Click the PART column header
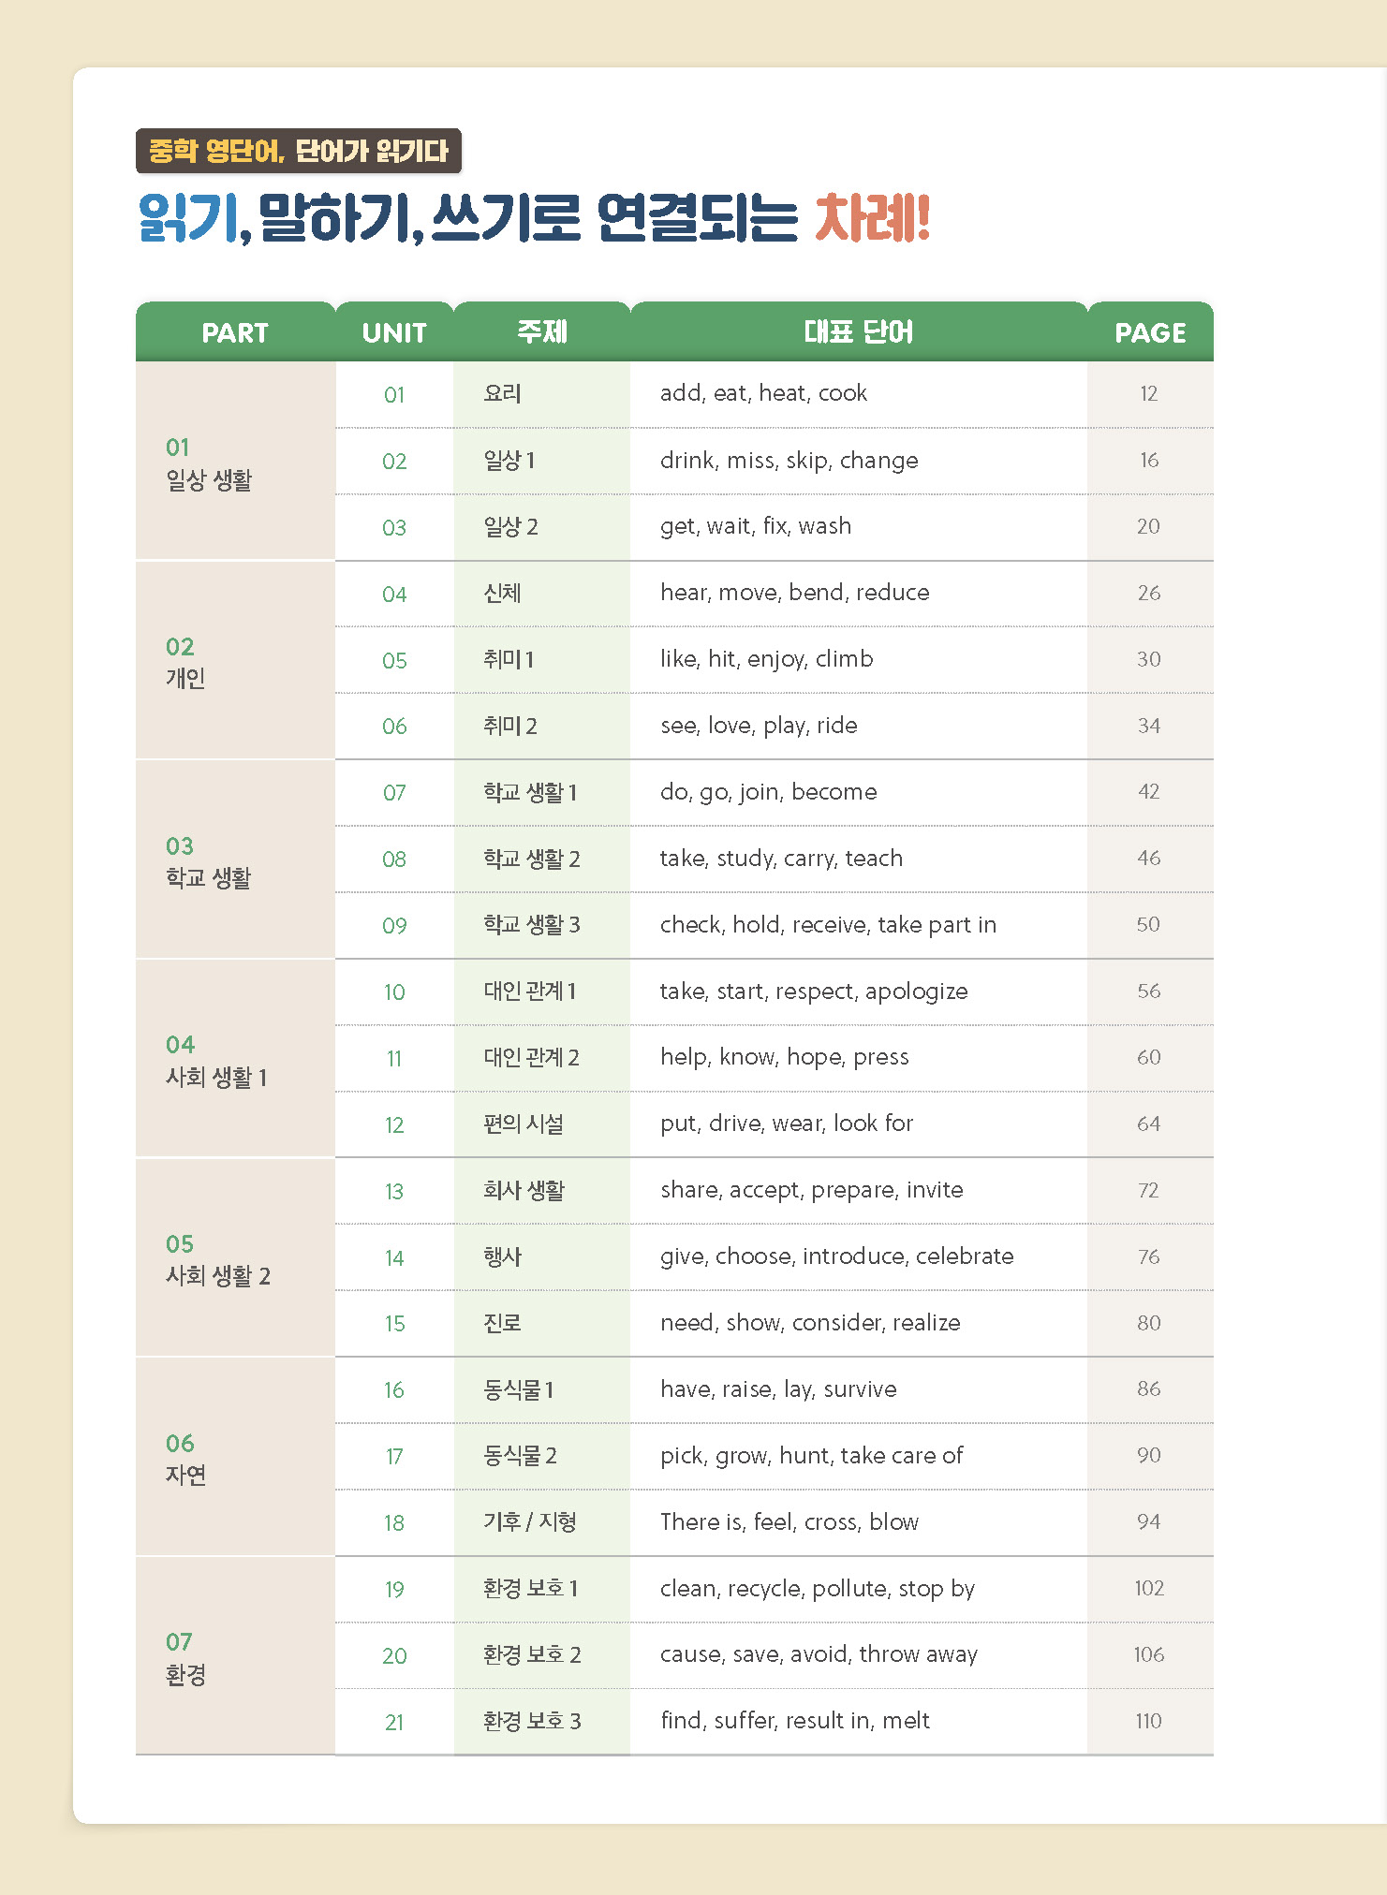The image size is (1387, 1895). pos(235,332)
